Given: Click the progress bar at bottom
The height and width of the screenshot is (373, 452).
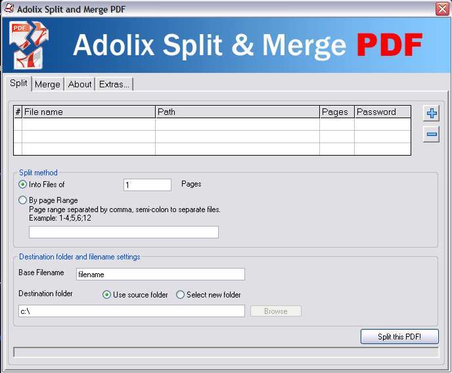Looking at the screenshot, I should [226, 352].
